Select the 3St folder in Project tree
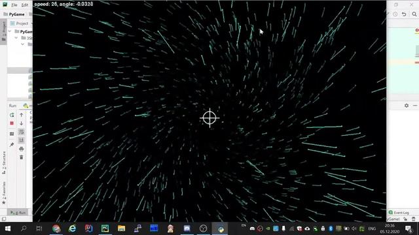Image resolution: width=419 pixels, height=235 pixels. (27, 38)
